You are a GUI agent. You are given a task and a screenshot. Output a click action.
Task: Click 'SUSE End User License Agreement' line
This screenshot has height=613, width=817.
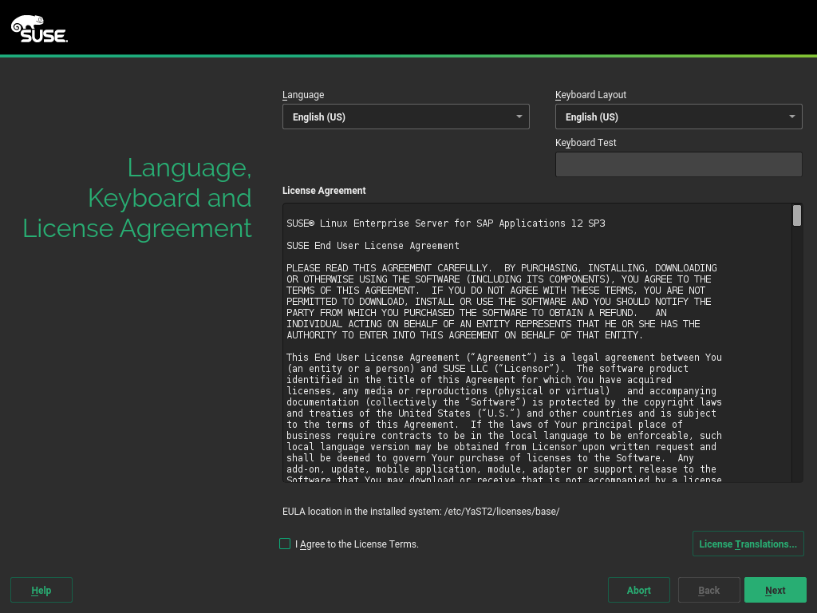point(373,246)
